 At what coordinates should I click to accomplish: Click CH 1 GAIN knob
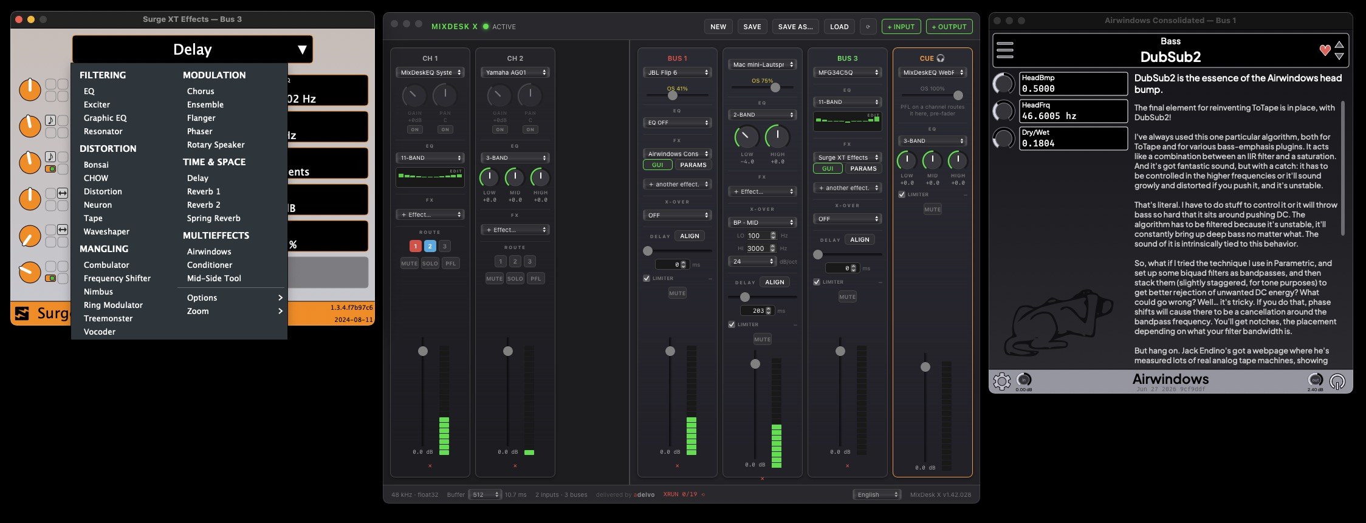point(414,95)
